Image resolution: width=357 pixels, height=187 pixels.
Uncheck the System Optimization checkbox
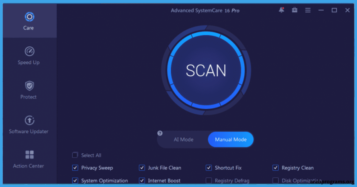[x=75, y=180]
